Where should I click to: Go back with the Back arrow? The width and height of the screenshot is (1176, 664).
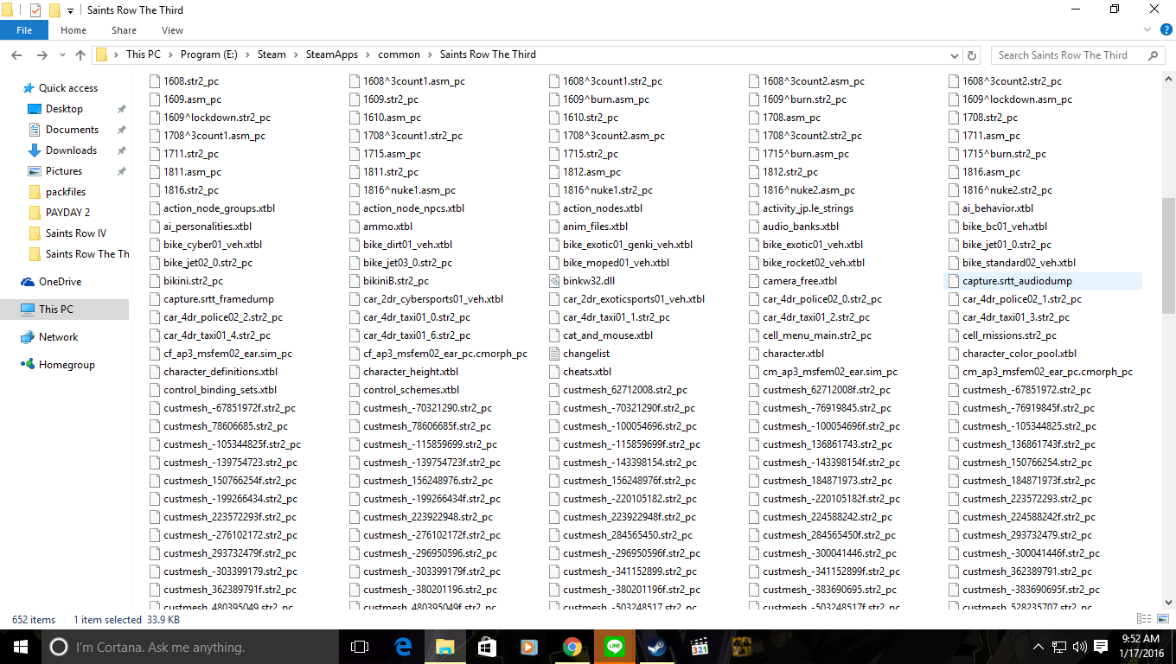click(16, 54)
